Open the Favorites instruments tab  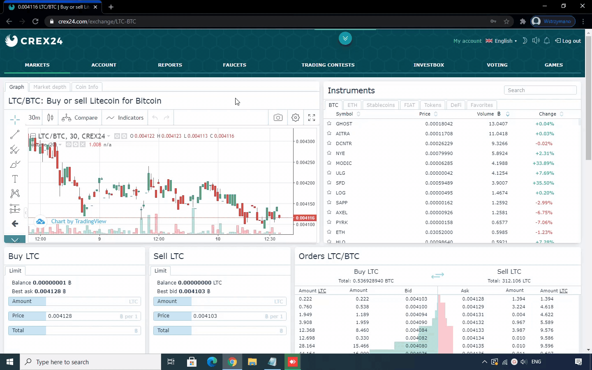(481, 105)
